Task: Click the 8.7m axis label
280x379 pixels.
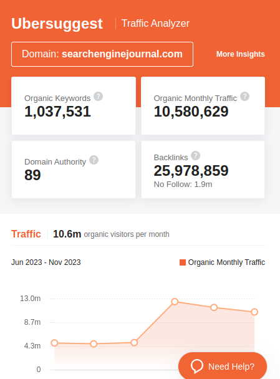Action: pos(32,322)
